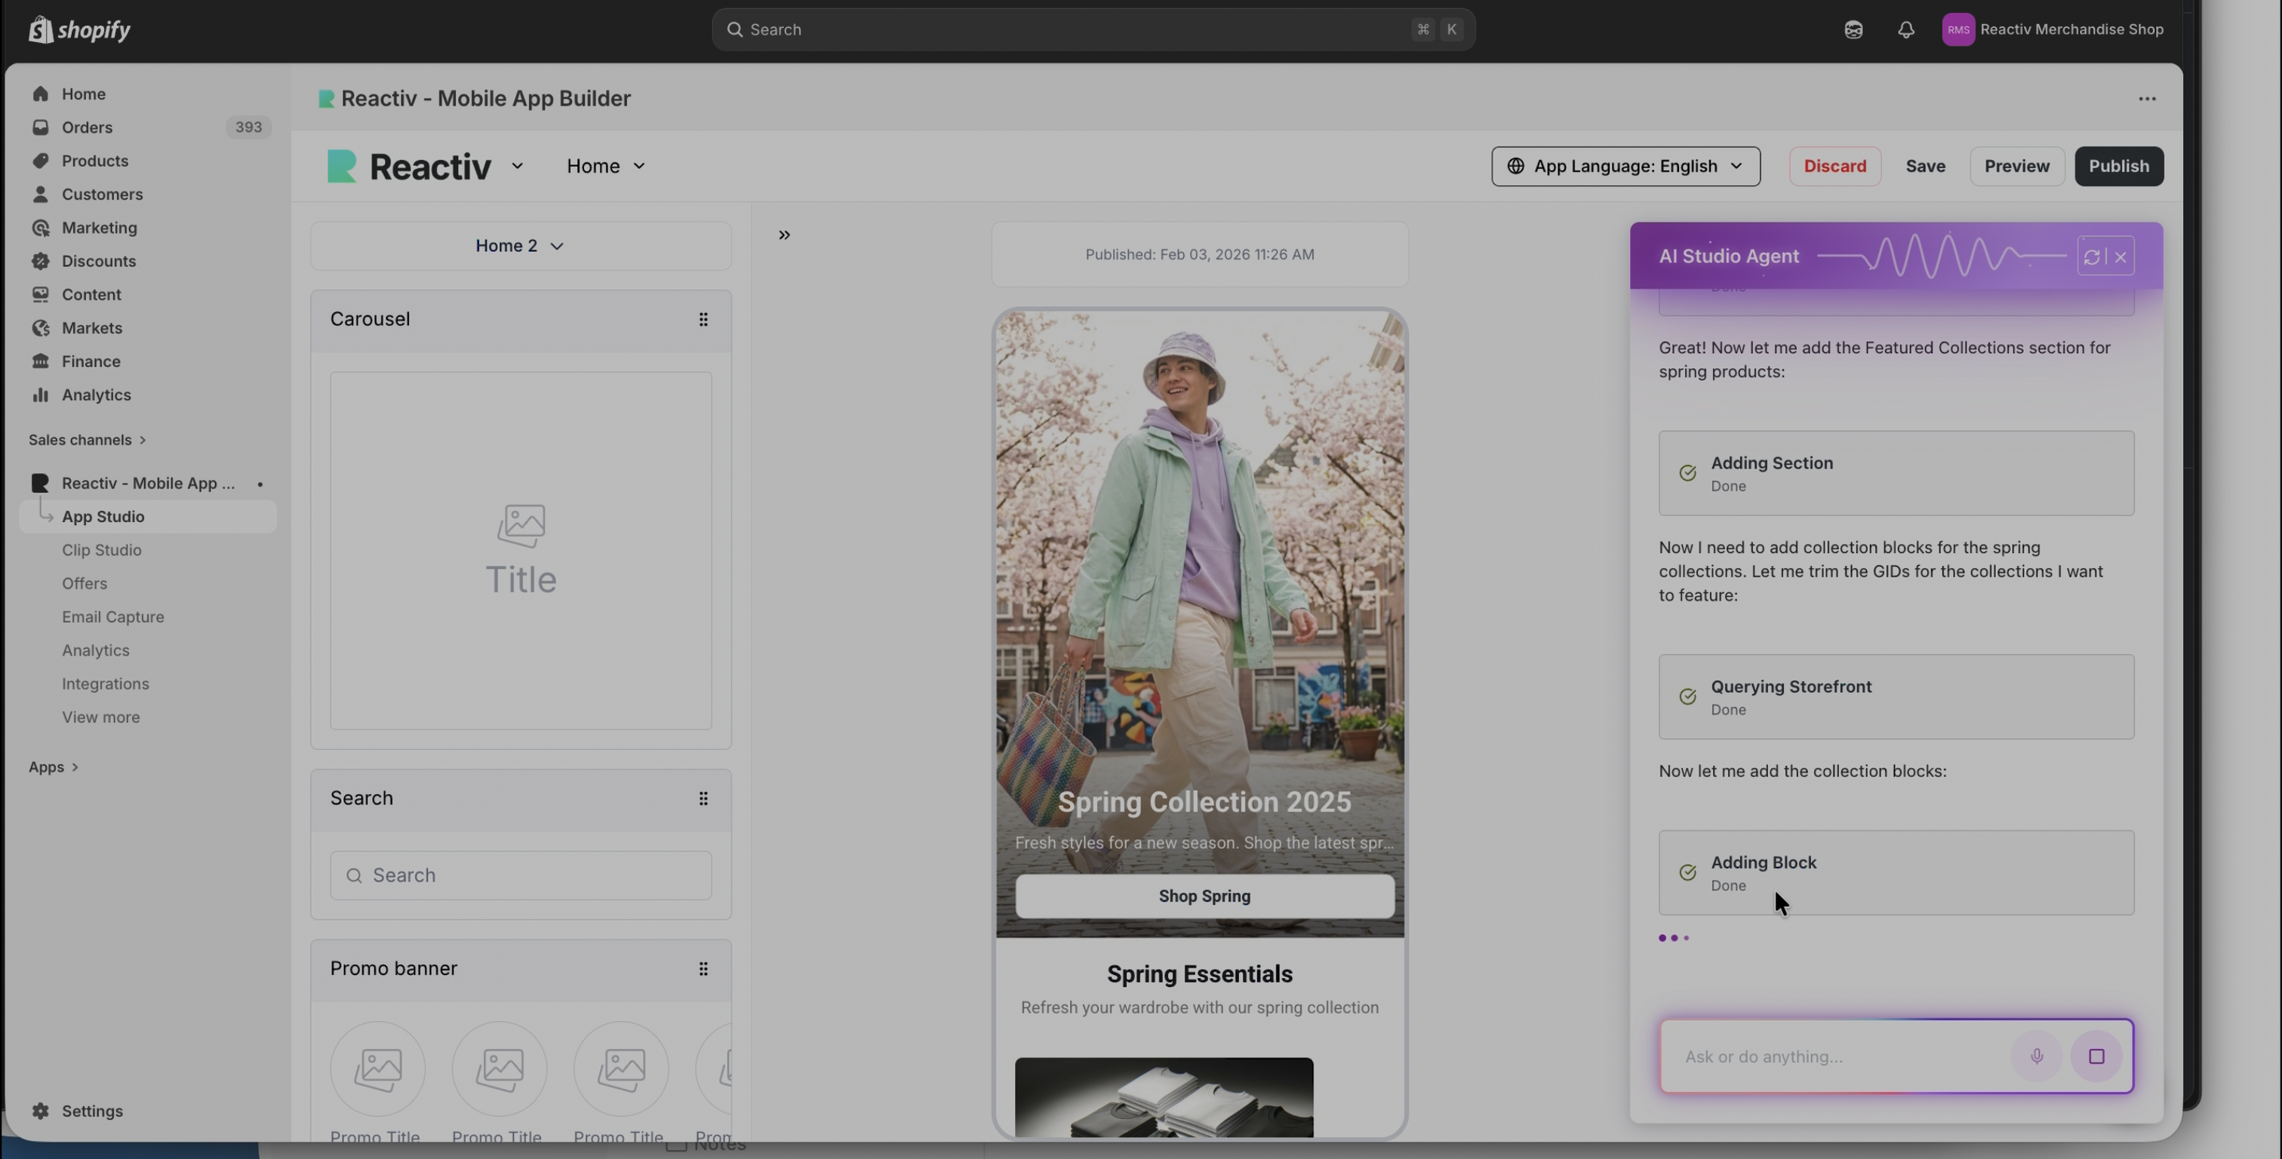Click the Reactiv logo icon in the header
The width and height of the screenshot is (2282, 1159).
(342, 167)
